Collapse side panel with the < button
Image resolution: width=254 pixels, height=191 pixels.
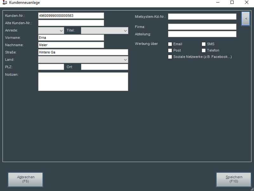(x=245, y=19)
